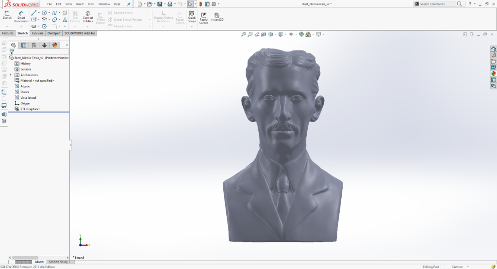Open Quick Snaps tool

pyautogui.click(x=192, y=17)
